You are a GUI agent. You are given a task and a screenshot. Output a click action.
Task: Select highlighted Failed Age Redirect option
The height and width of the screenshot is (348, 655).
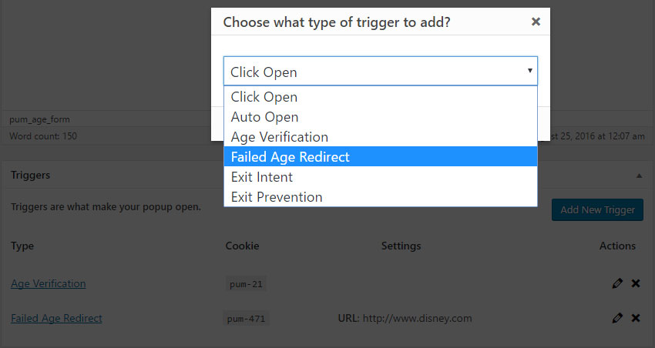tap(381, 156)
